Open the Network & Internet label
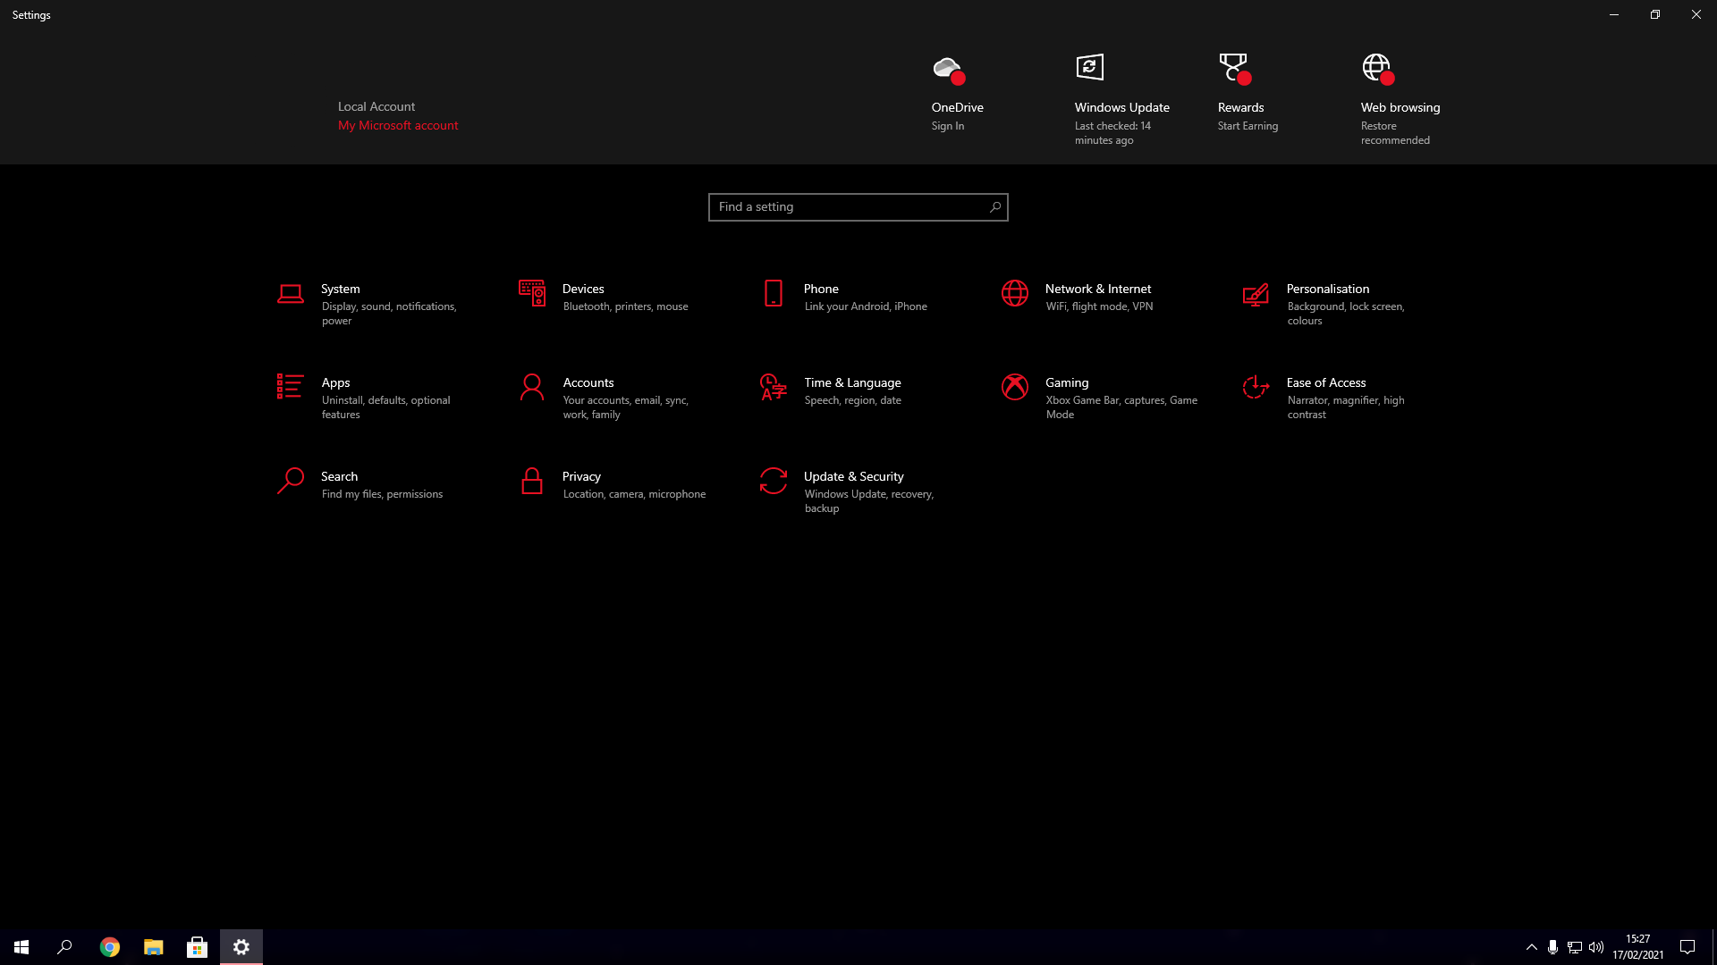The height and width of the screenshot is (965, 1717). [x=1098, y=289]
